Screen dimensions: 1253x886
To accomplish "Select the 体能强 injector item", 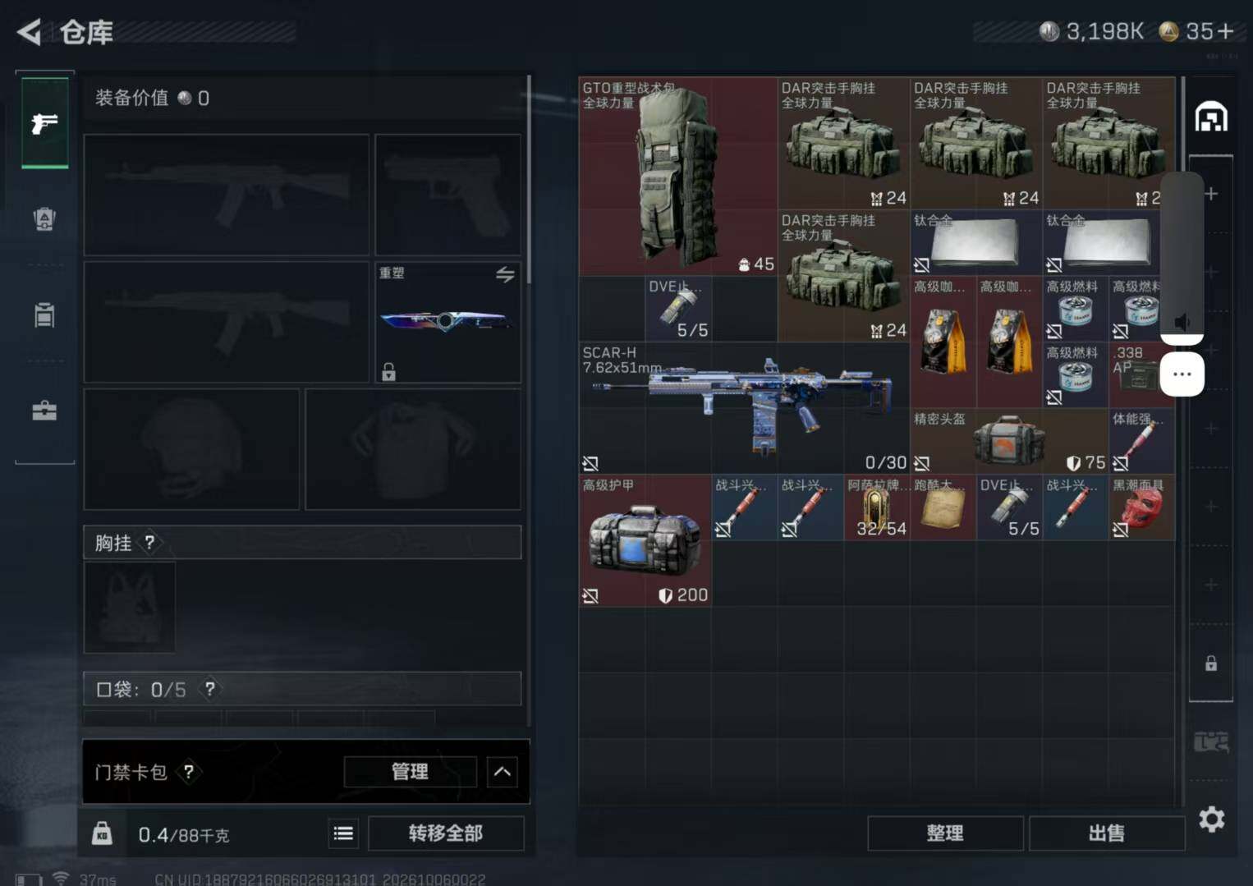I will [x=1142, y=442].
